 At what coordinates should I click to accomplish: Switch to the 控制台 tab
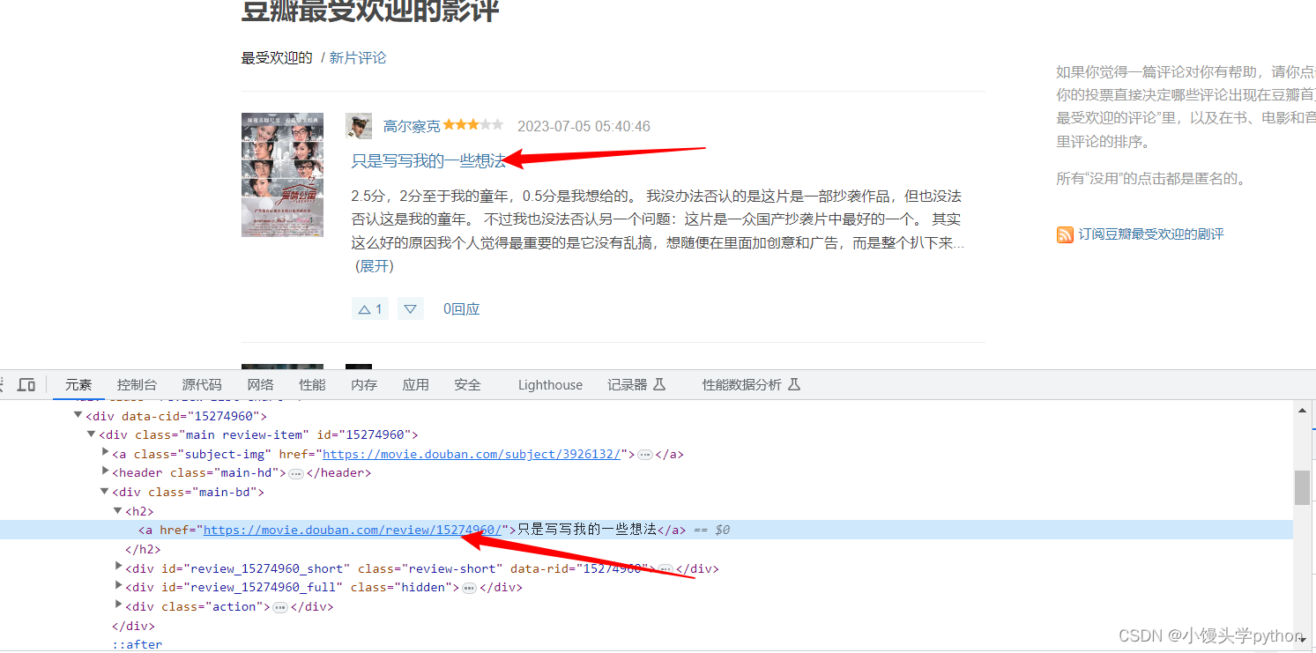[x=137, y=384]
